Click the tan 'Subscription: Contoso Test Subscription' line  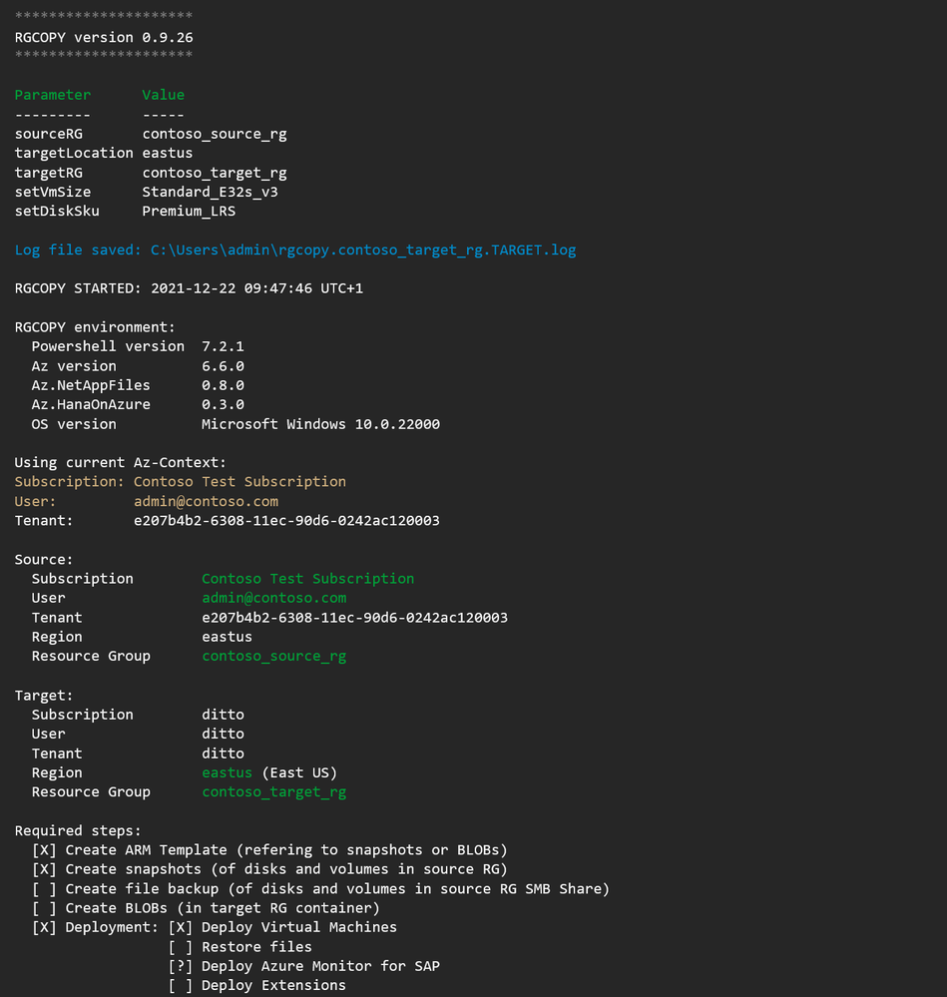point(181,482)
